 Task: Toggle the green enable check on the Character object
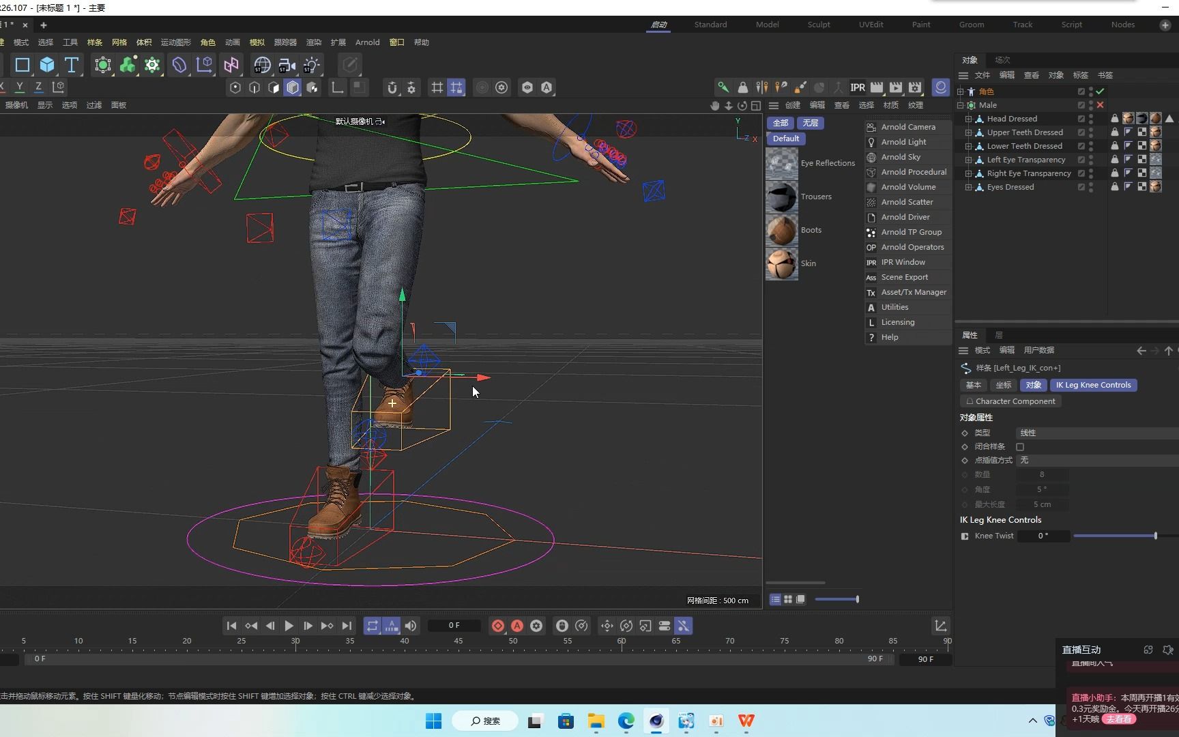(x=1100, y=91)
